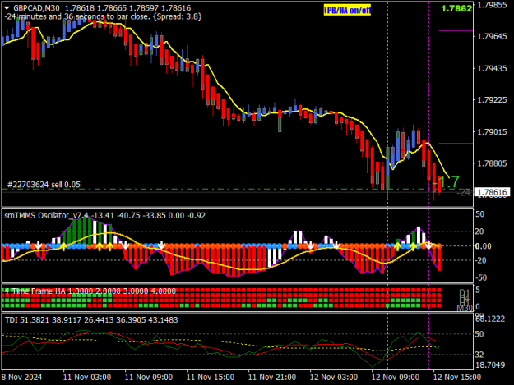Click the smTMMS Oscillator_v7.4 indicator label

[105, 216]
